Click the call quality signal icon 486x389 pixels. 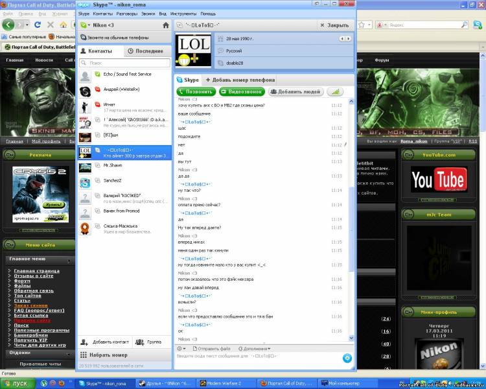[x=335, y=91]
